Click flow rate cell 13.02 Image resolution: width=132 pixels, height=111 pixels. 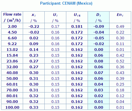12,49
